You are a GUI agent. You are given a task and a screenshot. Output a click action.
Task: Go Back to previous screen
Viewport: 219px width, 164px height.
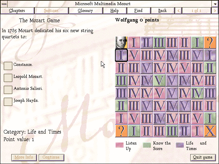point(163,11)
